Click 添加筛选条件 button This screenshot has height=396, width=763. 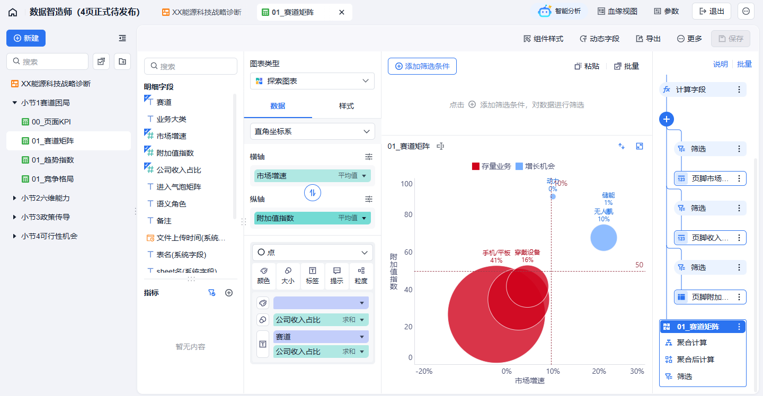pos(422,66)
